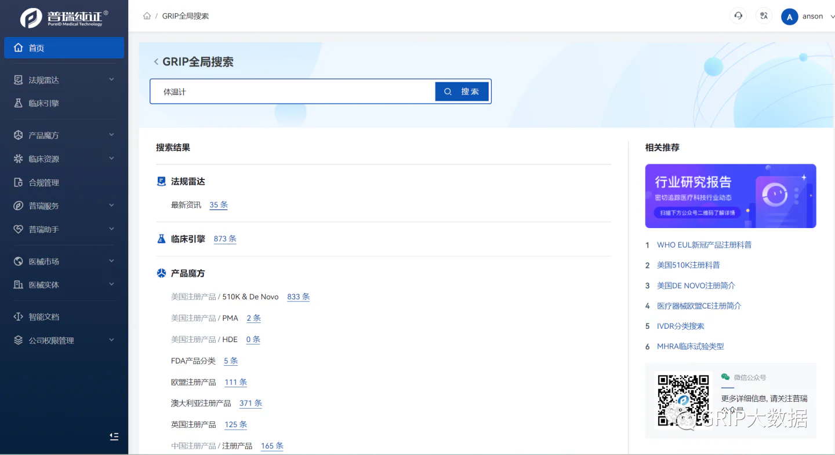This screenshot has height=455, width=835.
Task: Click the 产品魔方 cube icon in sidebar
Action: coord(19,135)
